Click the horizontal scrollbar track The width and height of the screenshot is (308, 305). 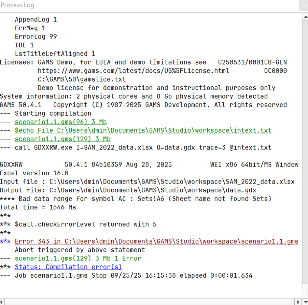(150, 302)
